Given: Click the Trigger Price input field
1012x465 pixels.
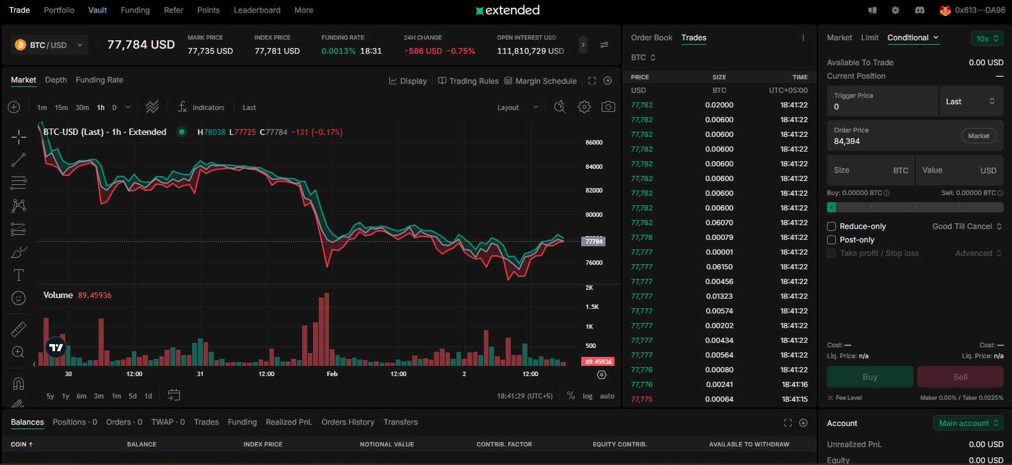Looking at the screenshot, I should 882,107.
